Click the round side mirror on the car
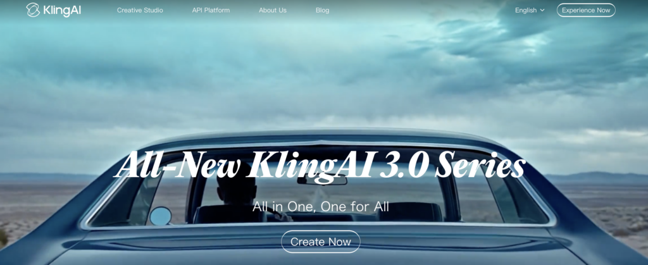The image size is (648, 265). [x=160, y=216]
